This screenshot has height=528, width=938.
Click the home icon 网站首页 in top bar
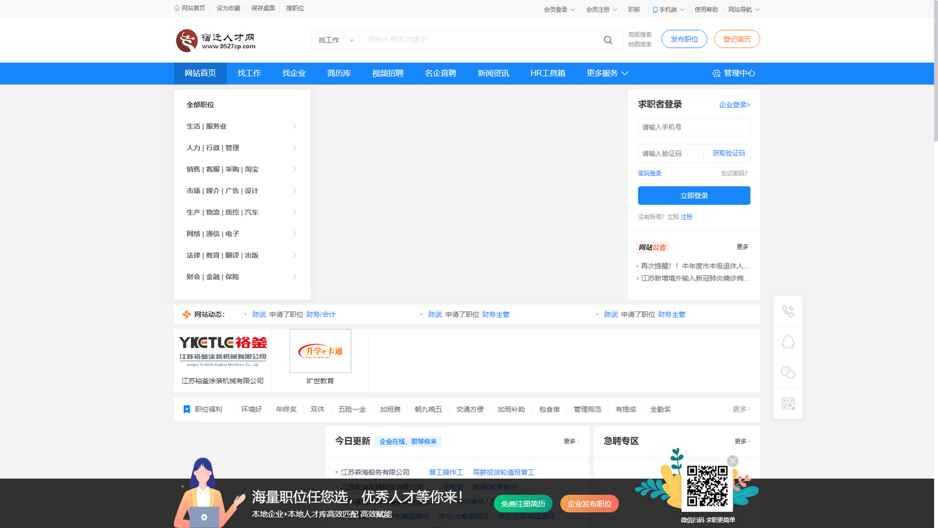190,8
